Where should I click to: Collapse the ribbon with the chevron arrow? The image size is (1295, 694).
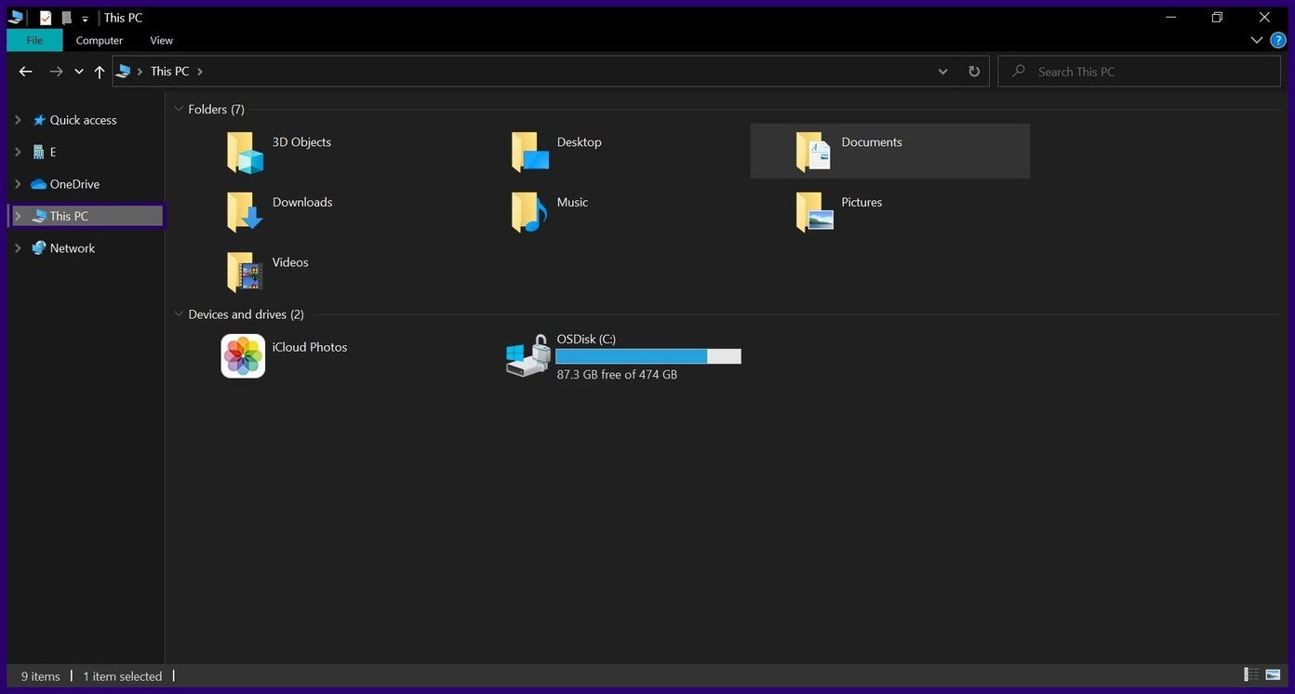tap(1257, 40)
